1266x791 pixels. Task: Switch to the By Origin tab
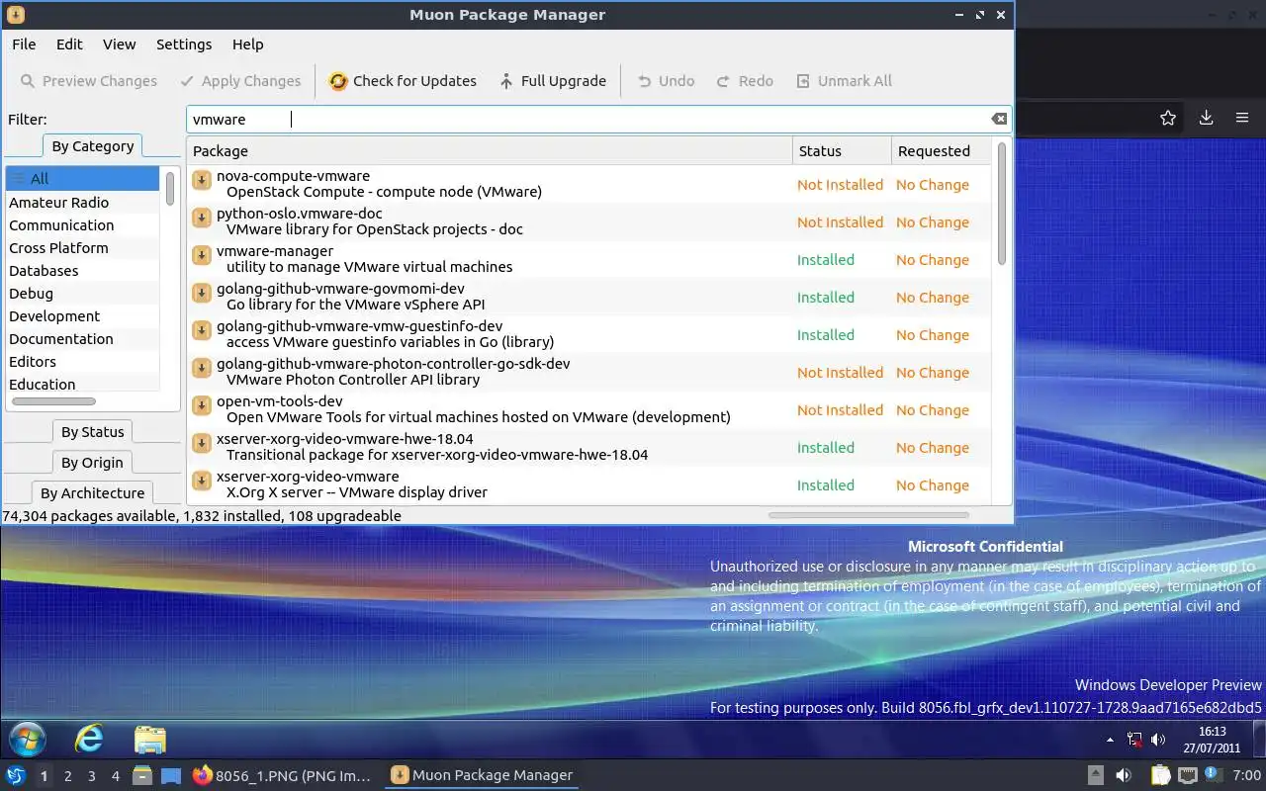click(x=93, y=463)
